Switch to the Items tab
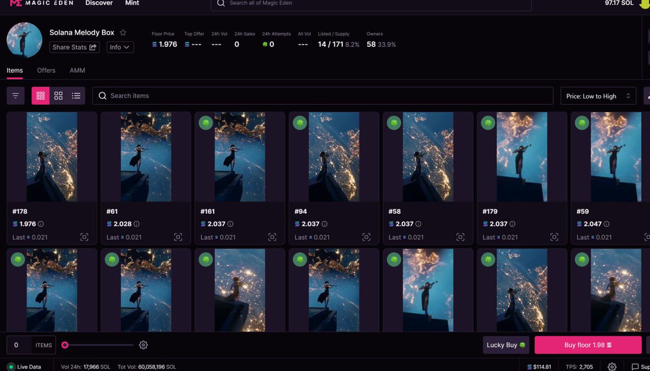Screen dimensions: 650x371 (x=15, y=70)
